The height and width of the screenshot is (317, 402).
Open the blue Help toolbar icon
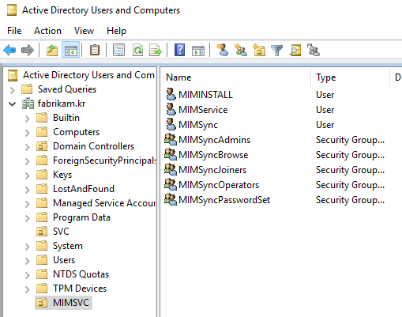179,50
